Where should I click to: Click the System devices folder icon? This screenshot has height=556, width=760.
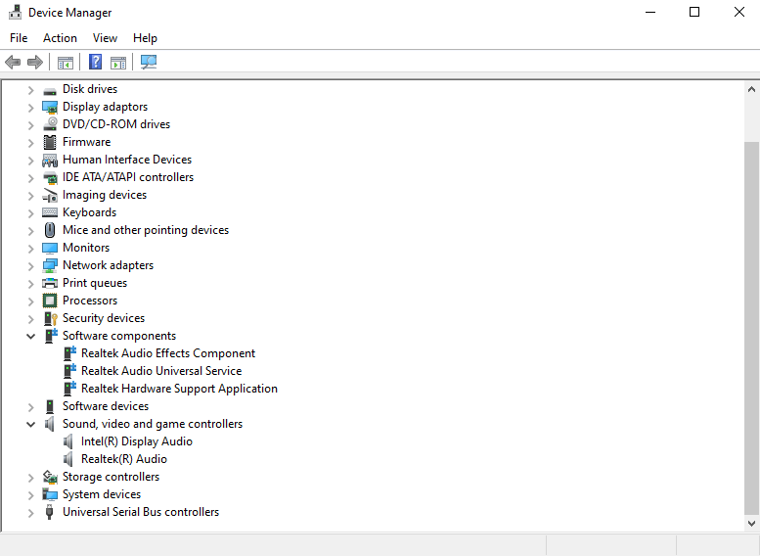50,494
